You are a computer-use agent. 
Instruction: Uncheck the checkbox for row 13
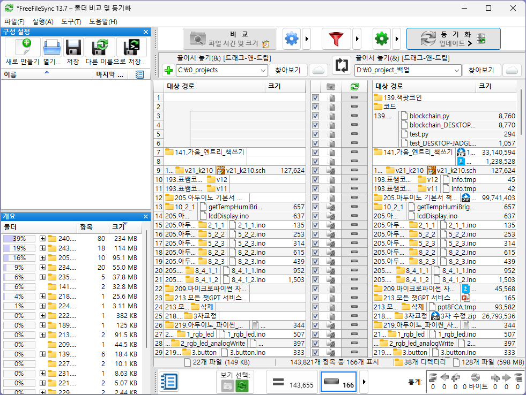click(x=315, y=207)
